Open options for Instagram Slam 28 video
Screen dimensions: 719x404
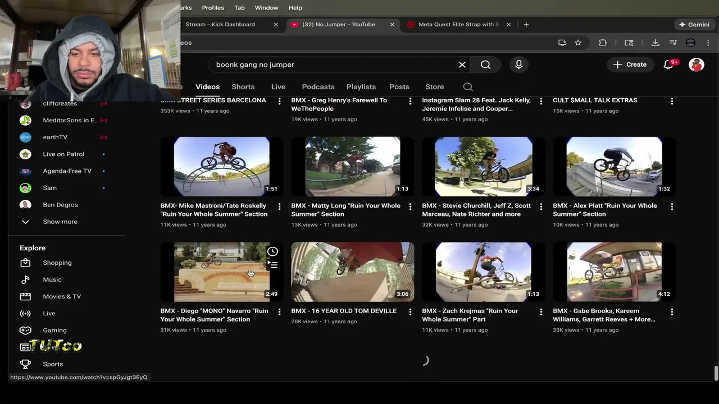541,101
